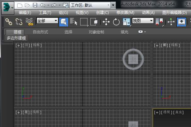Click the Open File folder icon
Image resolution: width=191 pixels, height=127 pixels.
pyautogui.click(x=27, y=5)
